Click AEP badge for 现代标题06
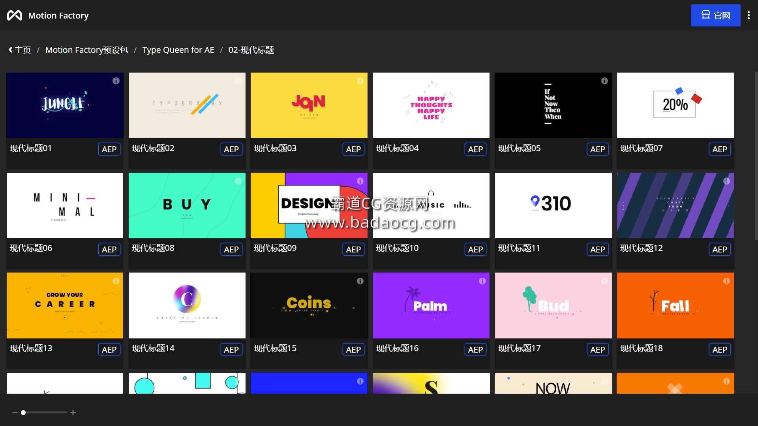The height and width of the screenshot is (426, 758). (109, 250)
